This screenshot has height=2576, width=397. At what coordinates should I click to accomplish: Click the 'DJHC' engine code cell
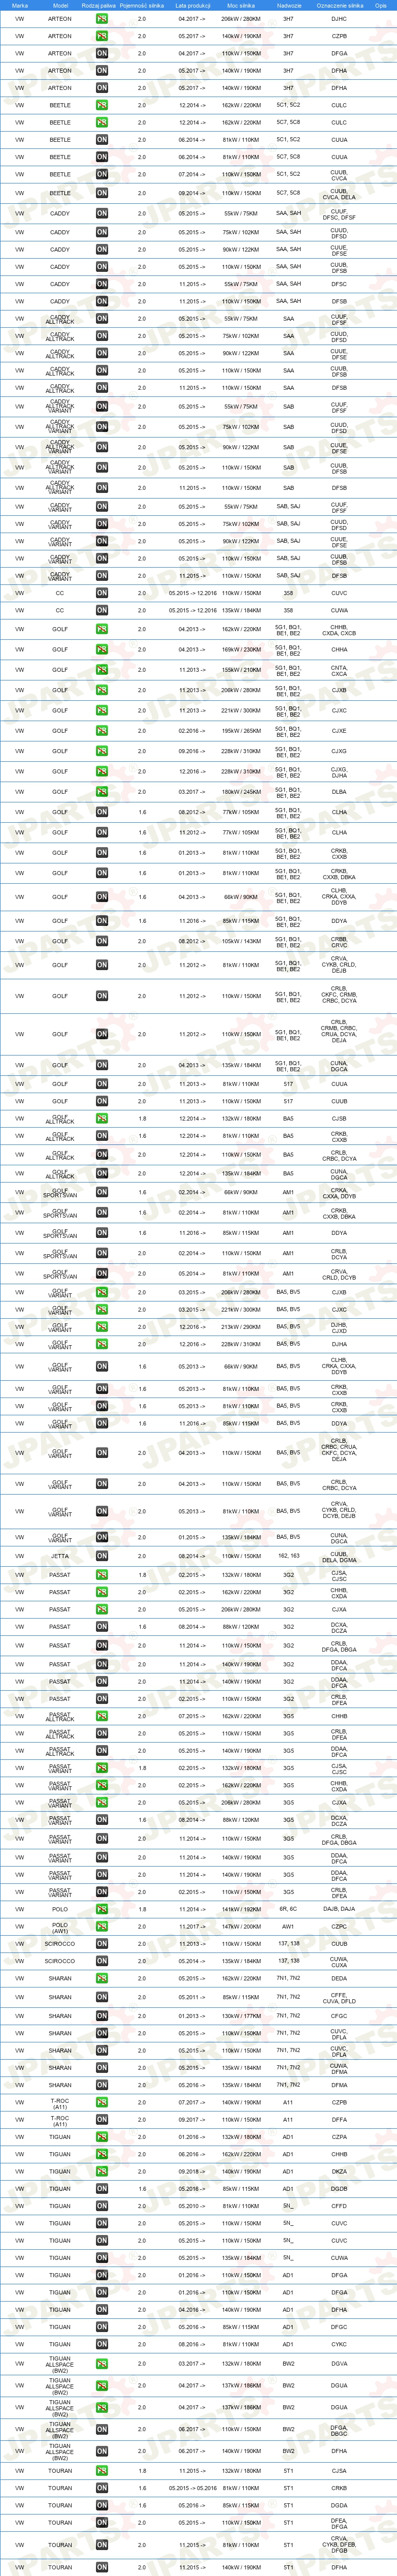tap(339, 19)
